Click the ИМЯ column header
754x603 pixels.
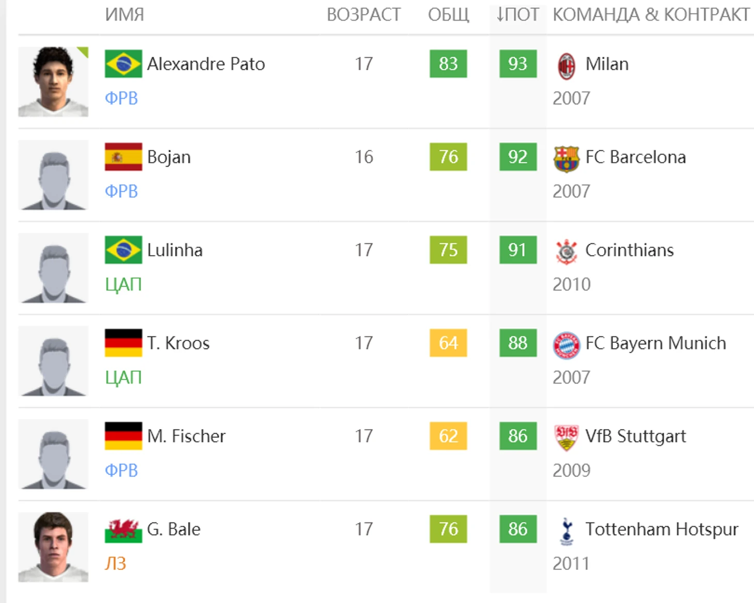124,14
